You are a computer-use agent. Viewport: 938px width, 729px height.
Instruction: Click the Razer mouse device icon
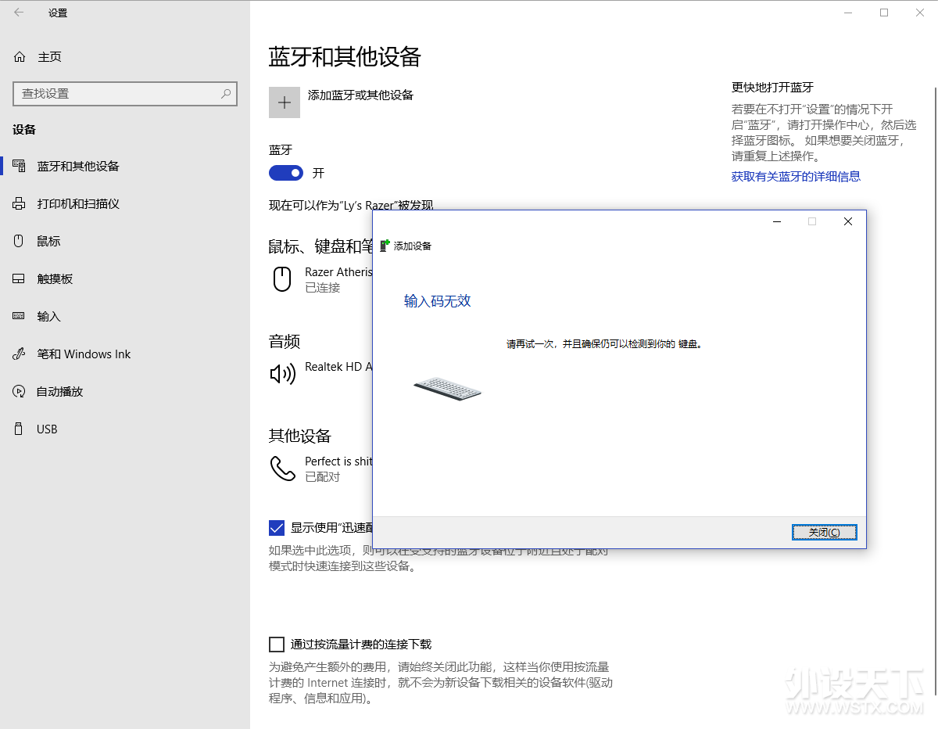pos(282,279)
